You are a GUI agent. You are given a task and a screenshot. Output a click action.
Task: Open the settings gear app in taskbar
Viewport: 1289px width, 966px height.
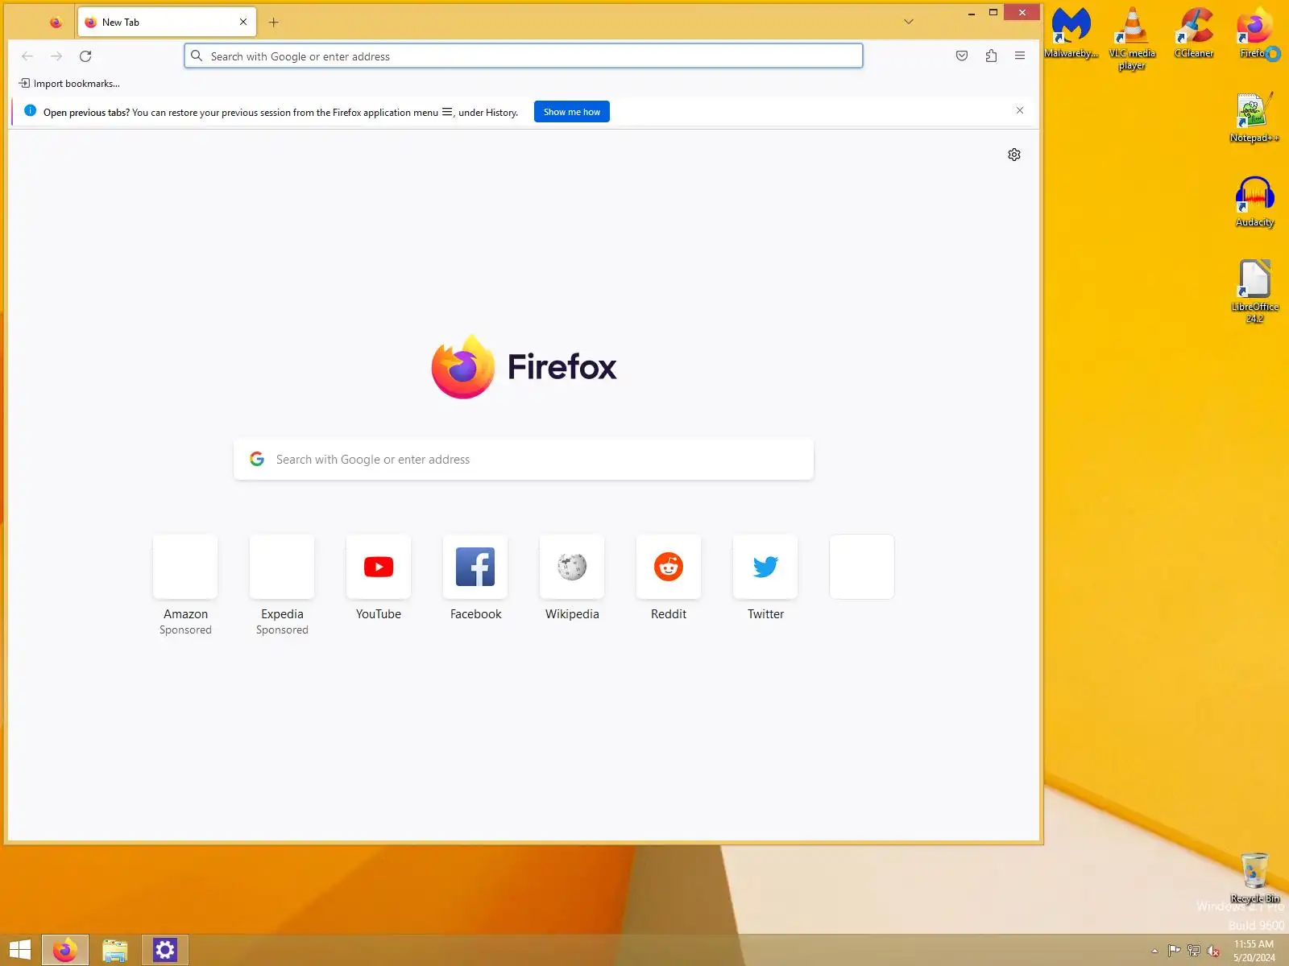point(165,950)
